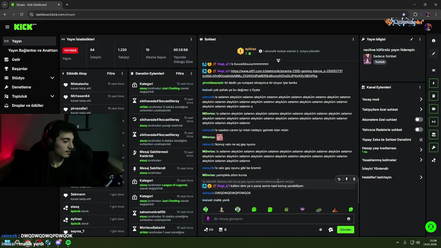Image resolution: width=441 pixels, height=248 pixels.
Task: Open Spotify from the taskbar
Action: click(68, 242)
